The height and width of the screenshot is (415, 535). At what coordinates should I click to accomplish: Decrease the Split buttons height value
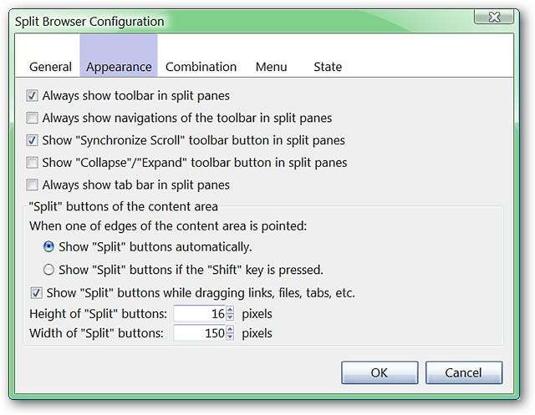tap(230, 318)
